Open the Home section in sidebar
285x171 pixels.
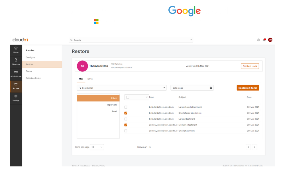[x=16, y=50]
